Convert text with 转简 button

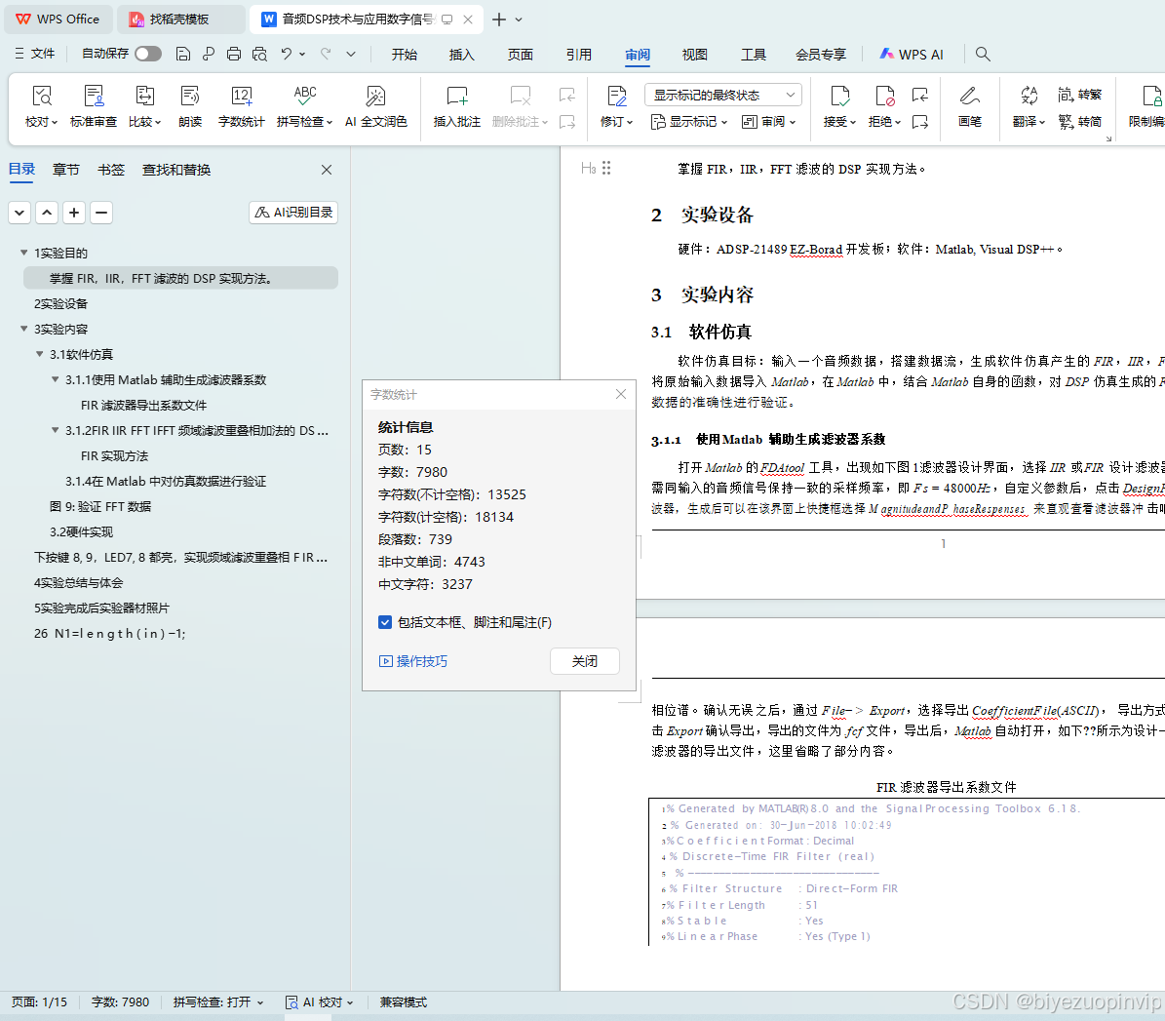(x=1079, y=121)
